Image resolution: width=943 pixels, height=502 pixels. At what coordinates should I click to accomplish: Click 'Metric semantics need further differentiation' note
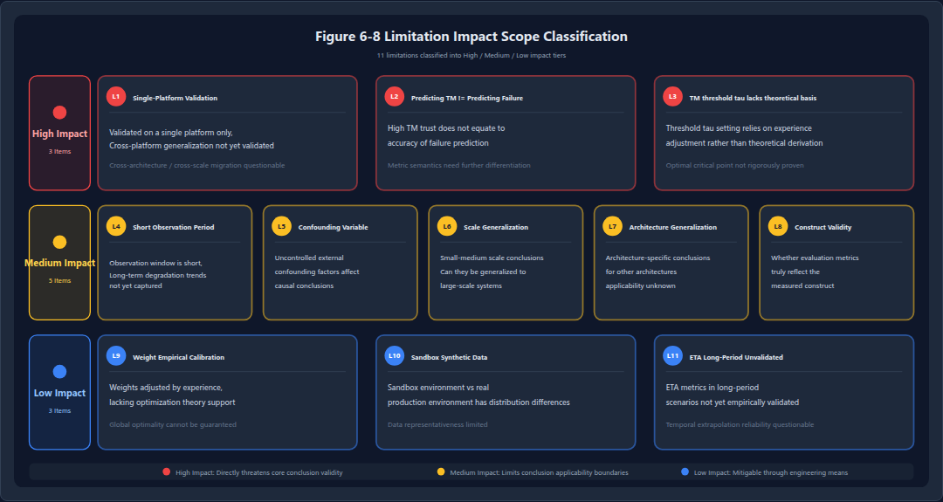click(x=459, y=165)
